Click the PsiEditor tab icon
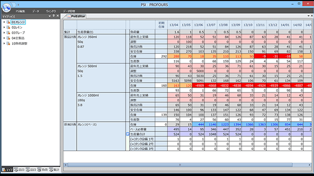Image resolution: width=314 pixels, height=176 pixels. coord(69,17)
